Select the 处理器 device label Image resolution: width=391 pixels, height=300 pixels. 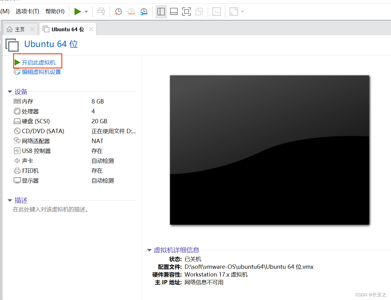30,111
